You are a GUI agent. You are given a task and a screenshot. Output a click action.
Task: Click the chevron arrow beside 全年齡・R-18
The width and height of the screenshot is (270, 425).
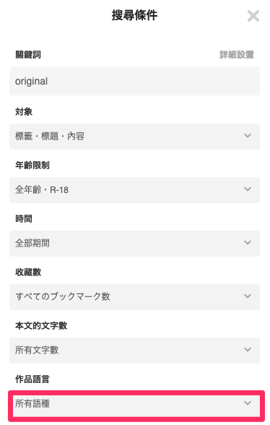point(248,189)
